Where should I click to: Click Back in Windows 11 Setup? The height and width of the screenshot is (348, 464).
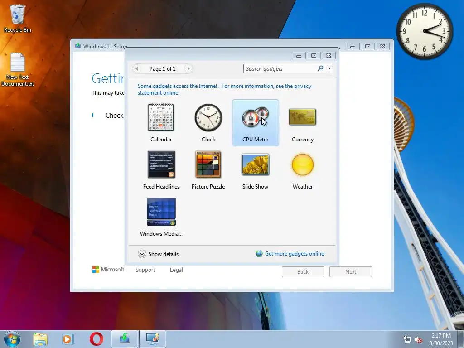pyautogui.click(x=303, y=272)
